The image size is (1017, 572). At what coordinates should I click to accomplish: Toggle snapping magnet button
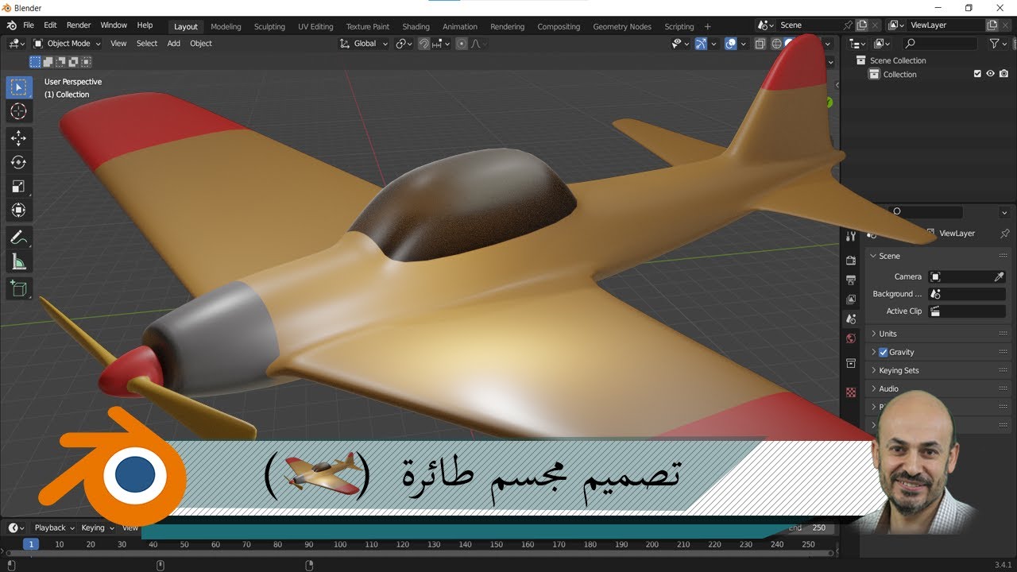[x=425, y=44]
